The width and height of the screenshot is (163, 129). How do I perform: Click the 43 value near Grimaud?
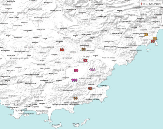pos(90,88)
